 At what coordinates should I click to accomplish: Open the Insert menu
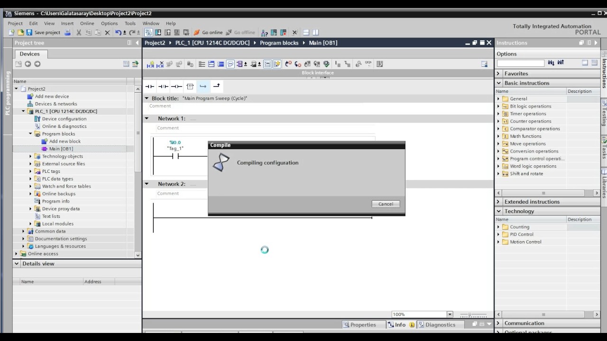67,23
